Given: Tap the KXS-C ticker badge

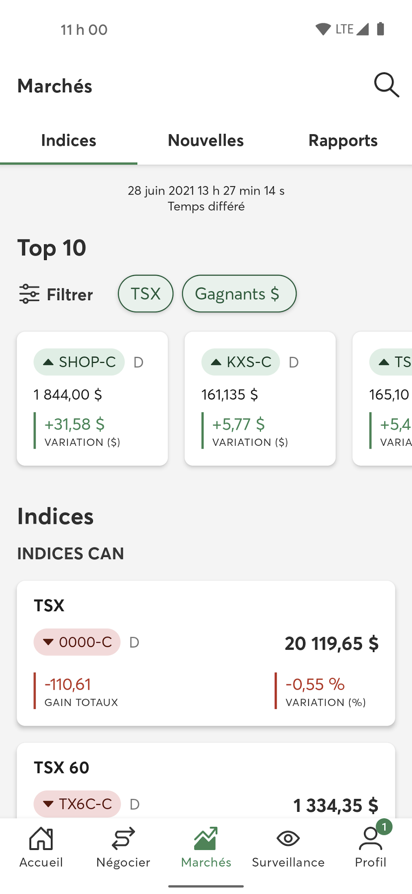Looking at the screenshot, I should pos(241,362).
